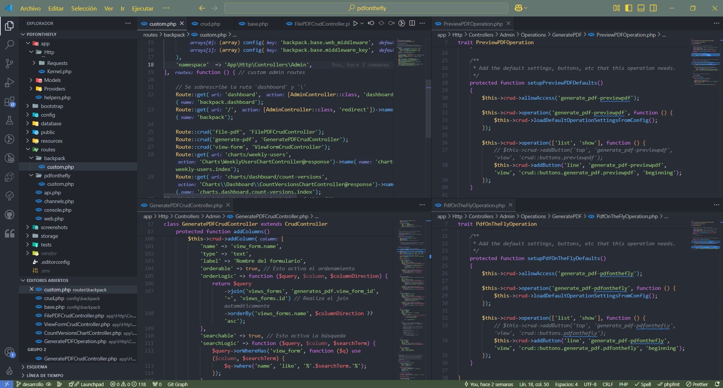Expand the ESQUEMA outline section
The width and height of the screenshot is (723, 388).
pyautogui.click(x=37, y=367)
